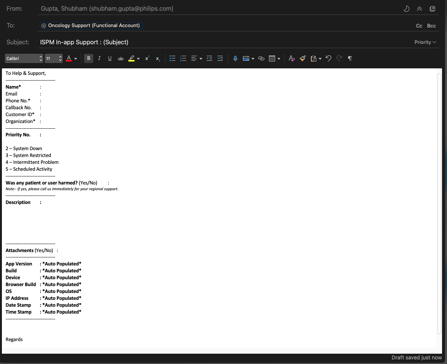
Task: Show the Bcc field
Action: 431,26
